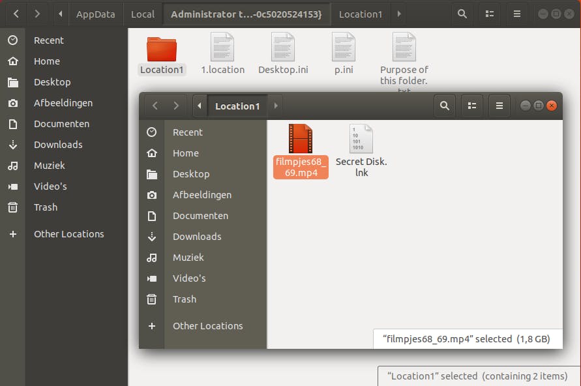Image resolution: width=581 pixels, height=386 pixels.
Task: Select filmpjes68_69.mp4 video file
Action: click(x=301, y=151)
